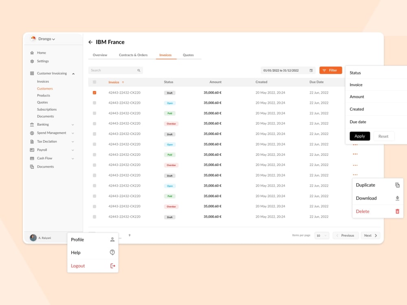This screenshot has height=305, width=407.
Task: Go to the Previous page
Action: coord(346,235)
